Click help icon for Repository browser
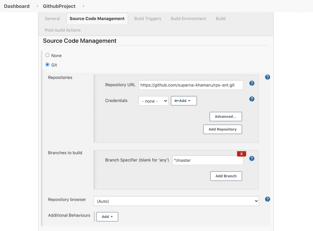Screen dimensions: 313x231 [x=267, y=199]
